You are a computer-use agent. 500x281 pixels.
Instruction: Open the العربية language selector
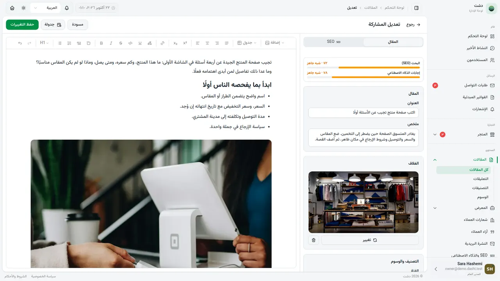pyautogui.click(x=45, y=8)
